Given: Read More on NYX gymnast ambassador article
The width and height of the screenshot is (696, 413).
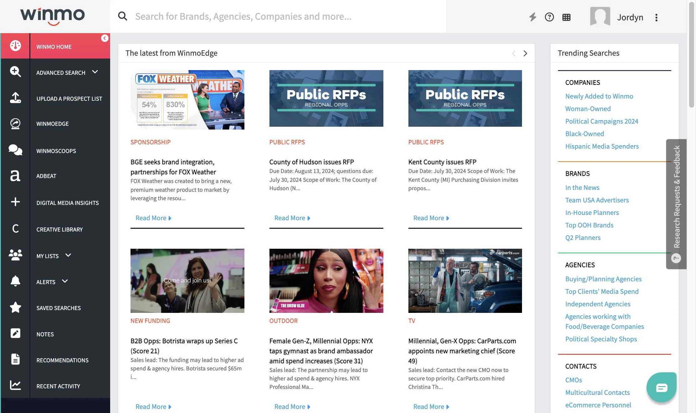Looking at the screenshot, I should coord(292,407).
